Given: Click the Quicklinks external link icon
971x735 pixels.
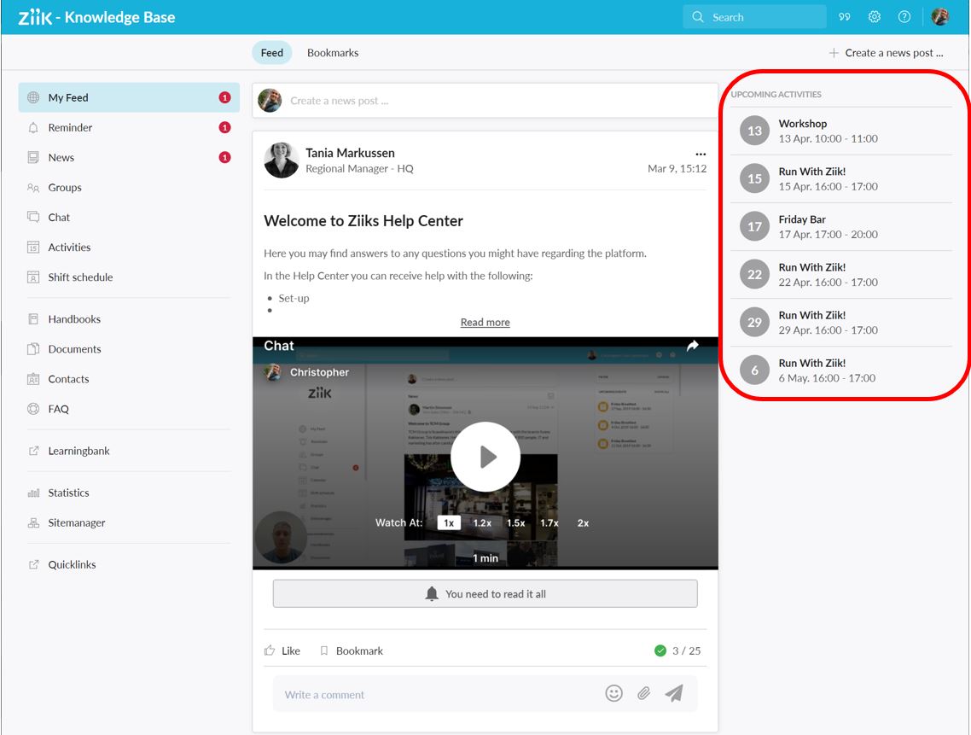Looking at the screenshot, I should click(x=33, y=564).
